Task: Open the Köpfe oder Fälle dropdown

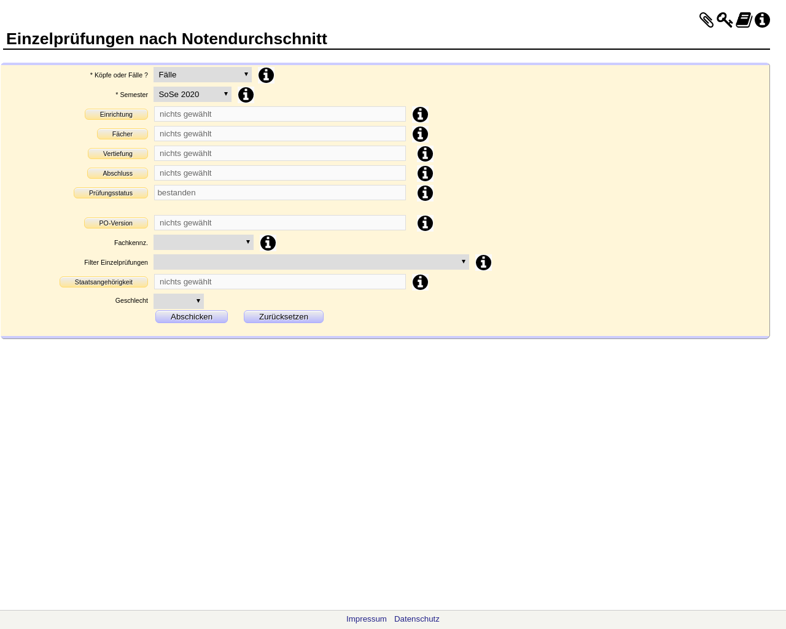Action: pos(203,74)
